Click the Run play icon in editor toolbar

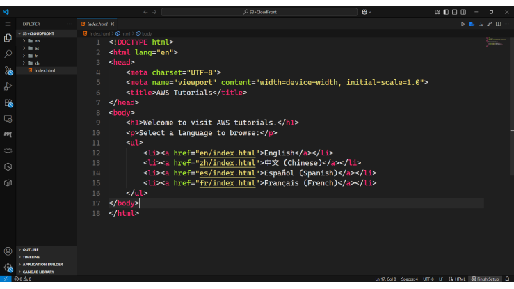point(463,24)
